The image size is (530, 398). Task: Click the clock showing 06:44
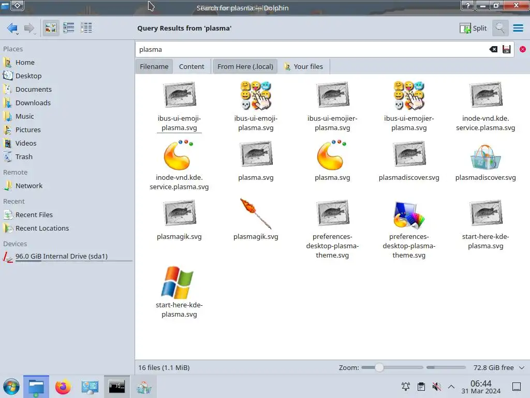coord(481,387)
